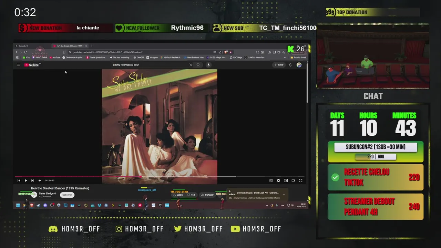Skip to the previous video
441x248 pixels.
click(x=19, y=180)
